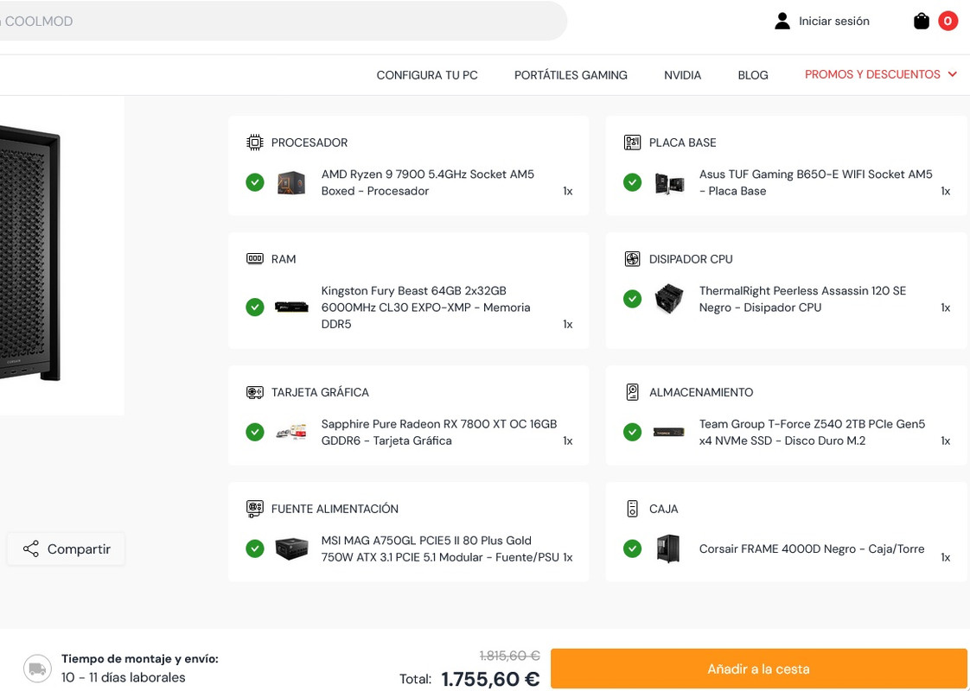
Task: Toggle green check for AMD Ryzen 9 7900
Action: pos(255,183)
